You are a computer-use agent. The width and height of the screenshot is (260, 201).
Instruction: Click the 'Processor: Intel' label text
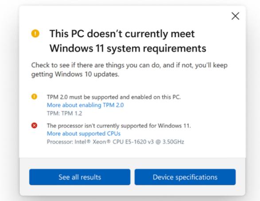click(66, 142)
